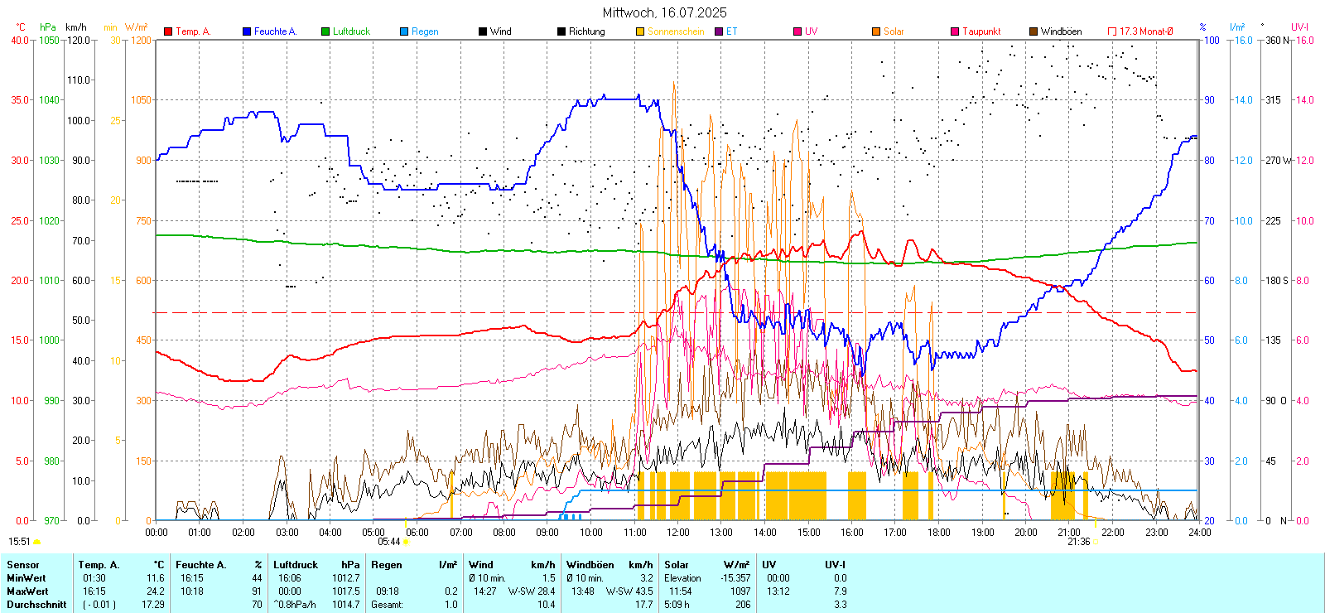This screenshot has height=613, width=1325.
Task: Click the purple ET legend square
Action: pyautogui.click(x=719, y=31)
